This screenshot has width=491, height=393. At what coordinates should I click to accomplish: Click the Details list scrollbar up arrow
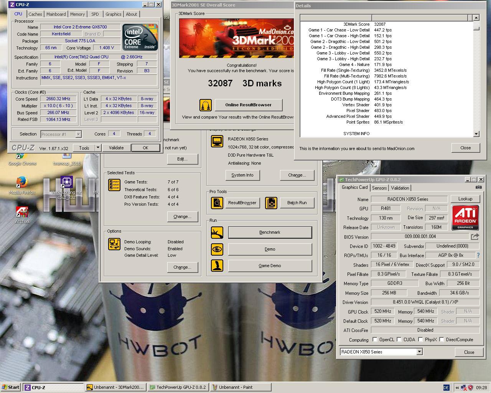pyautogui.click(x=476, y=18)
